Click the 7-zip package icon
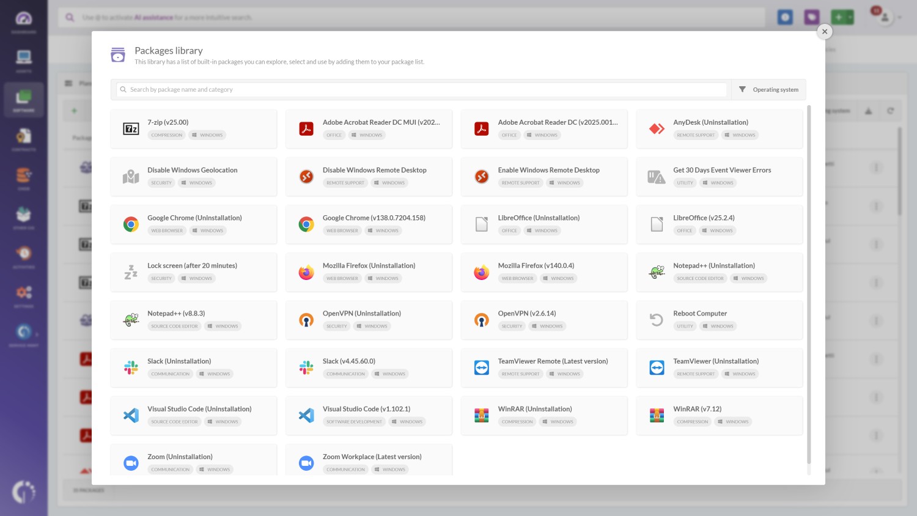This screenshot has width=917, height=516. [x=131, y=129]
